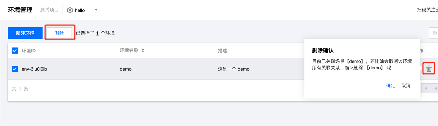Confirm deletion by clicking 确定
The height and width of the screenshot is (126, 438).
tap(390, 85)
